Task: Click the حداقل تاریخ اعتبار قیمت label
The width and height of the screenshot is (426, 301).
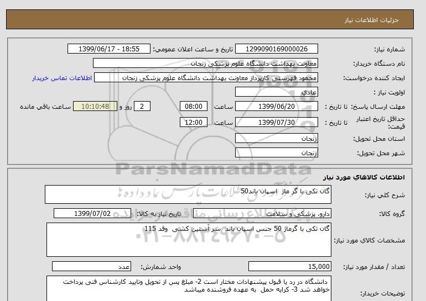Action: (381, 123)
